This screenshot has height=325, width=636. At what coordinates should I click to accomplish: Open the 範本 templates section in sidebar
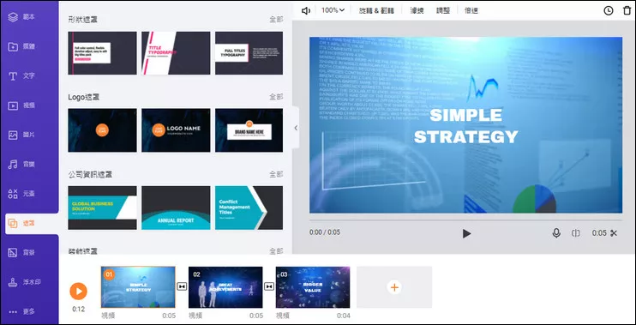coord(21,17)
